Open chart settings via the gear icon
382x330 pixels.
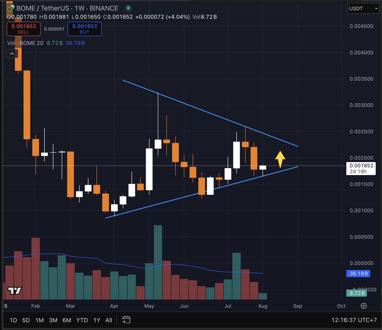pyautogui.click(x=364, y=306)
